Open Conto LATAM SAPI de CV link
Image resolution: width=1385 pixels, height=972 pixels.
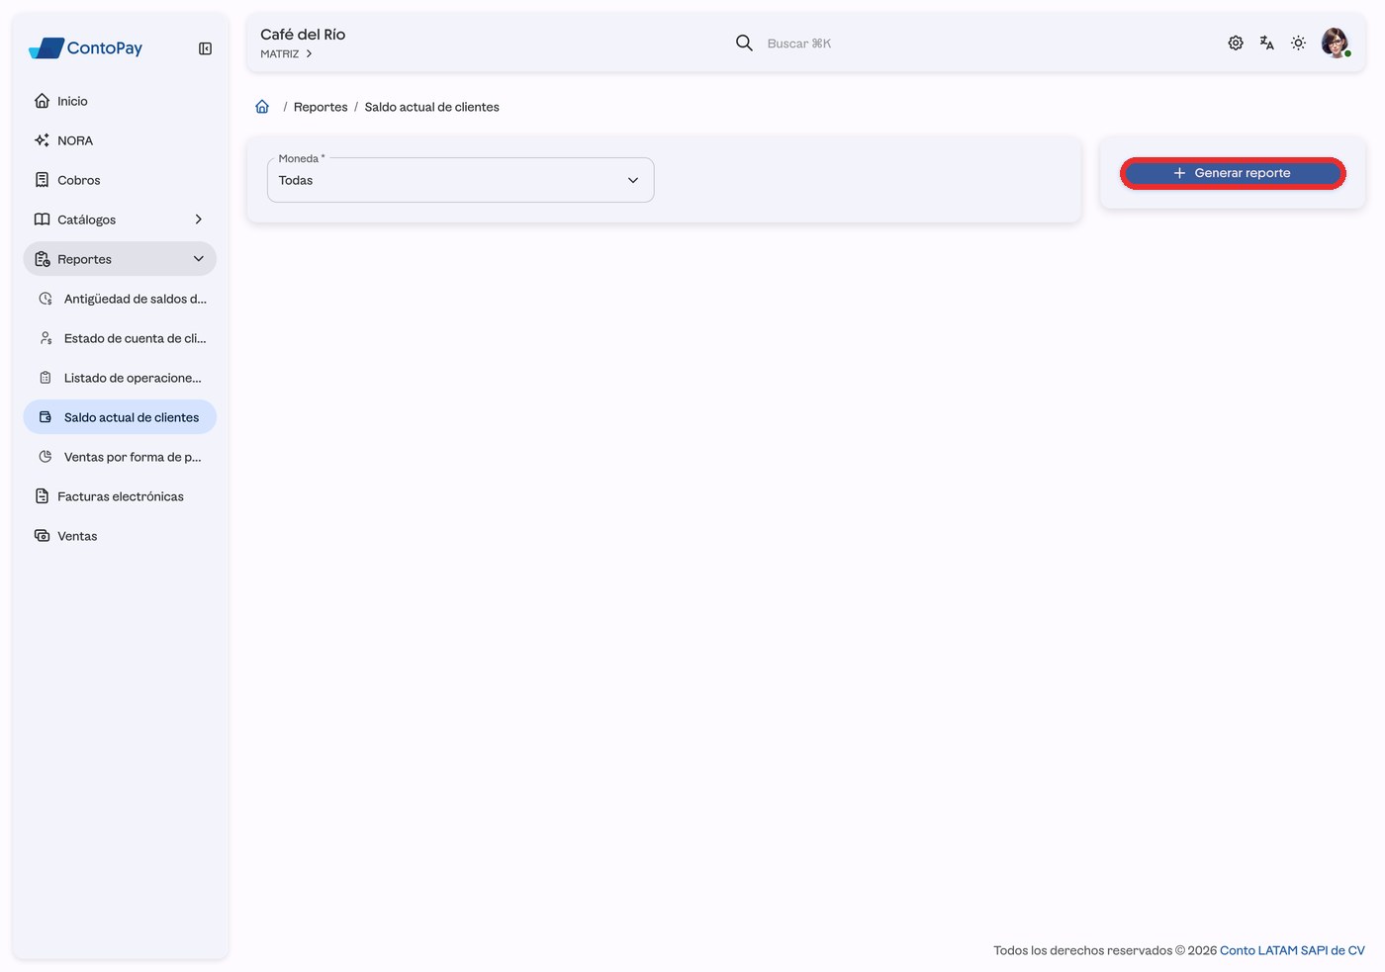click(1292, 950)
